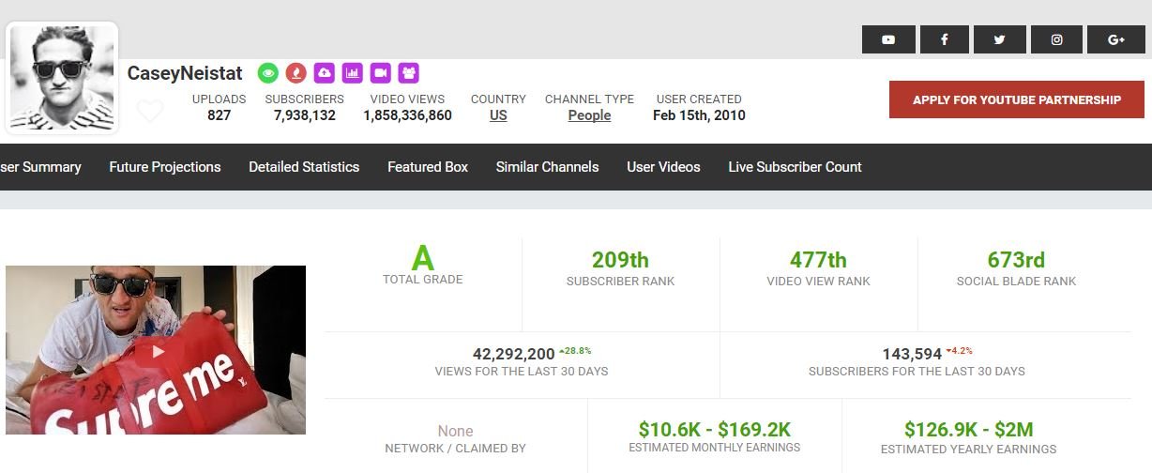Click the 209th subscriber rank
The width and height of the screenshot is (1152, 473).
620,260
